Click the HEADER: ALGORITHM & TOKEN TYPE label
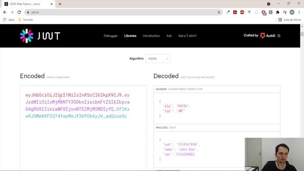This screenshot has width=304, height=171. click(x=179, y=89)
